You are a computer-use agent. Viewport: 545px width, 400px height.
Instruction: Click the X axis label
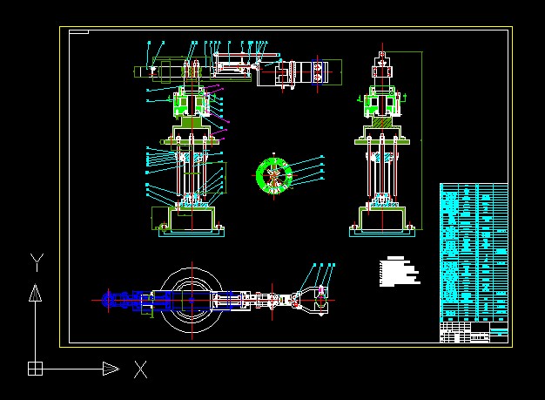pyautogui.click(x=140, y=369)
